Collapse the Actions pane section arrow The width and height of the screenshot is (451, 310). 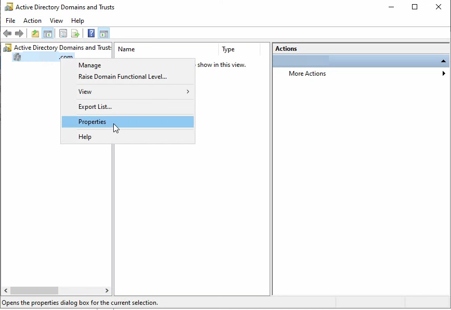click(443, 61)
